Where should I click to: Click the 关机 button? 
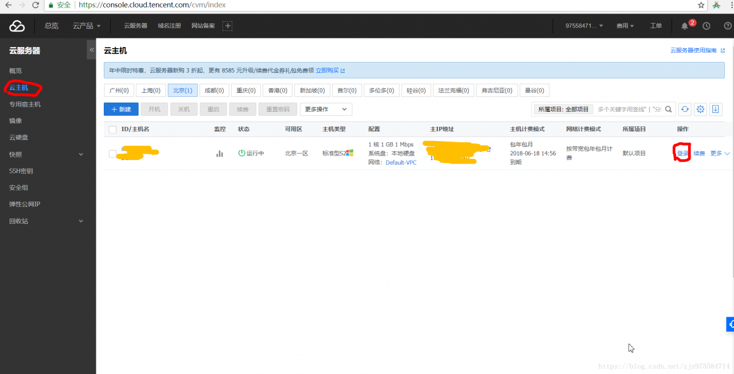pos(183,109)
